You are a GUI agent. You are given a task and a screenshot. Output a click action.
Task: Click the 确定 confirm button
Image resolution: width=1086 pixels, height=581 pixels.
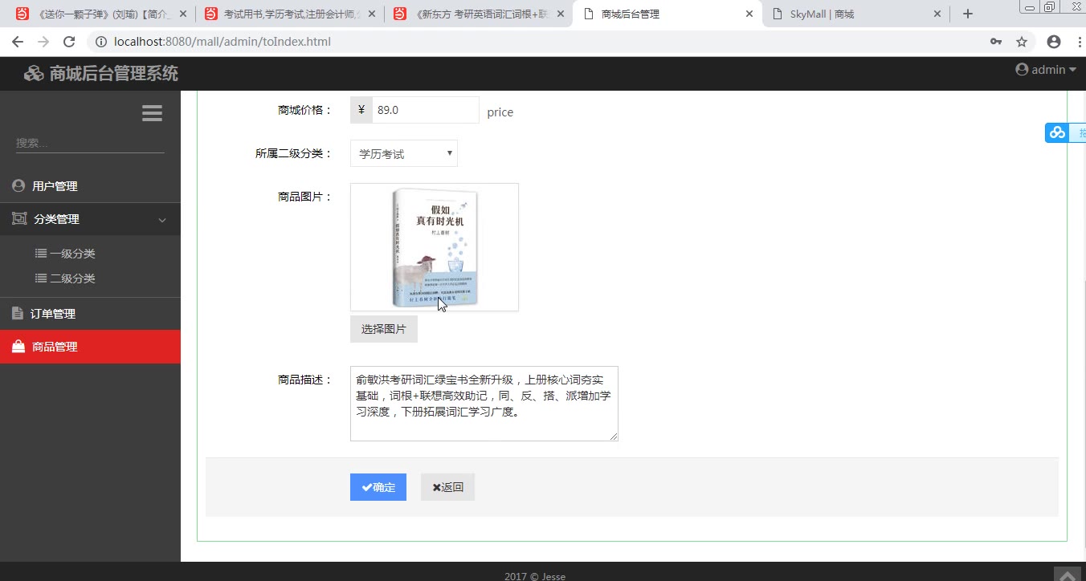[x=378, y=487]
